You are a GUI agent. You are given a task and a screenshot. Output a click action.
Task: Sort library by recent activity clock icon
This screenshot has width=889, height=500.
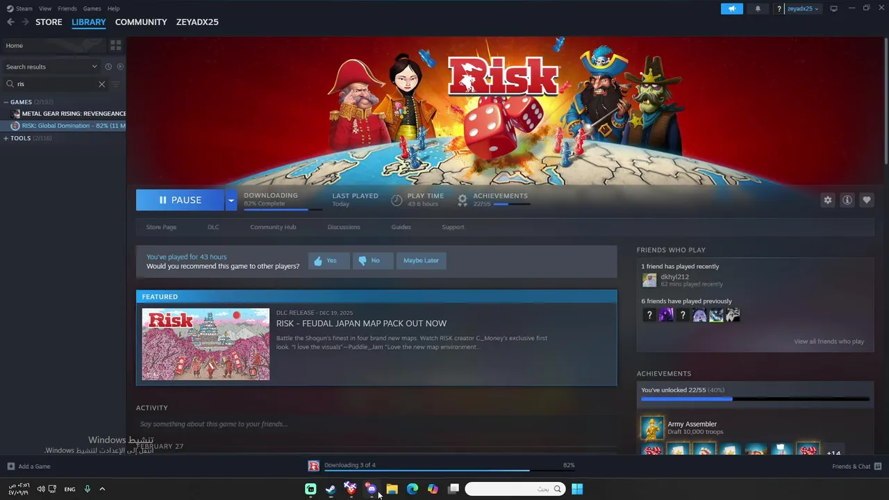pos(108,67)
